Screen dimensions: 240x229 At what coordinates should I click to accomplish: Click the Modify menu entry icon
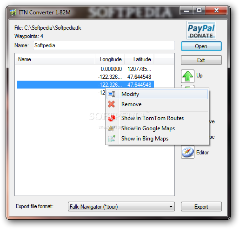[x=112, y=94]
